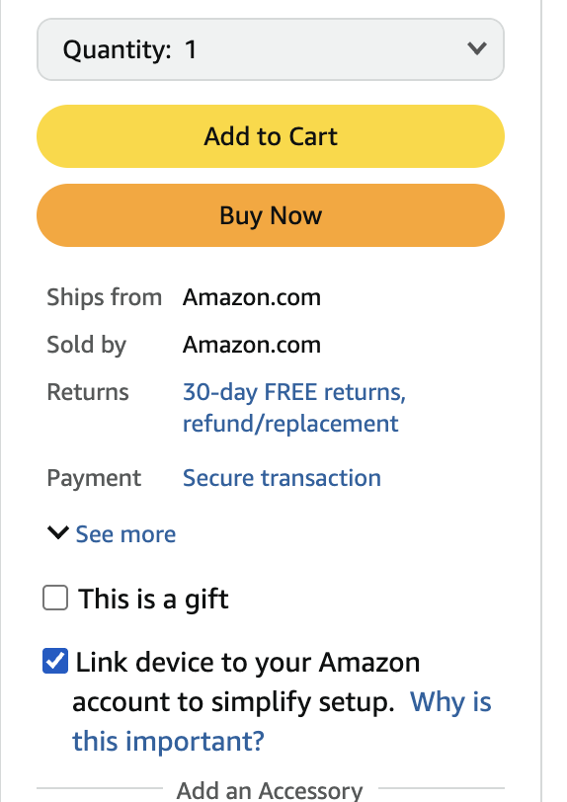The image size is (567, 802).
Task: Expand details with See more chevron icon
Action: (58, 532)
